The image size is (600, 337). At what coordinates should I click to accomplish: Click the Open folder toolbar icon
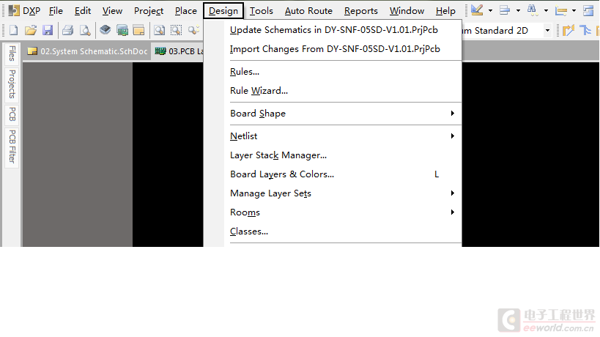pos(31,30)
